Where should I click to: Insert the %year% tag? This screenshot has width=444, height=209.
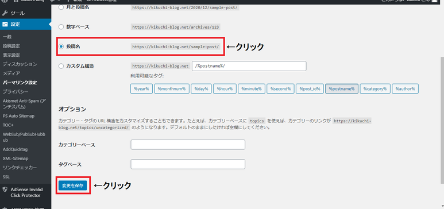click(141, 88)
